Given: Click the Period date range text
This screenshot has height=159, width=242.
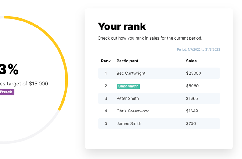Looking at the screenshot, I should 198,50.
